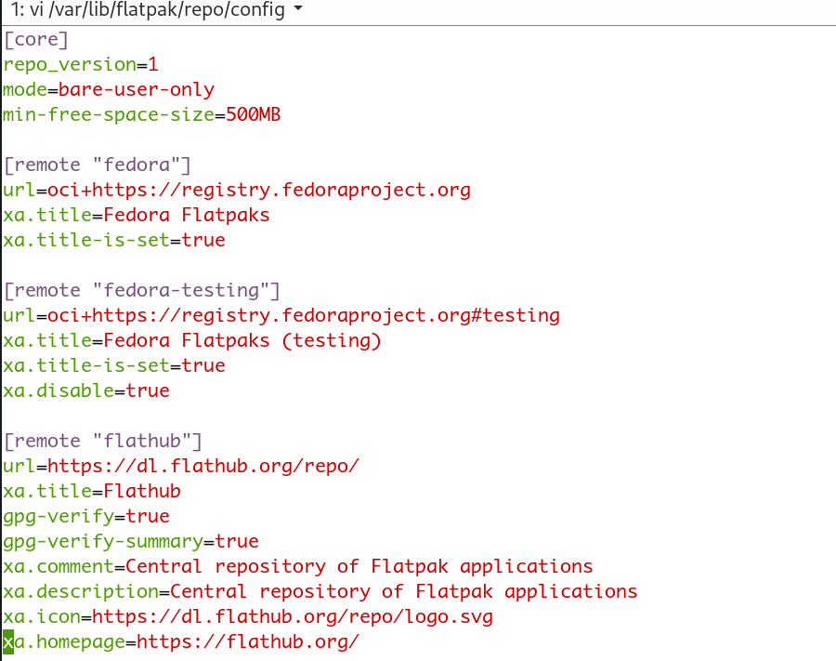Click the [remote "flathub"] section header
Viewport: 836px width, 661px height.
coord(103,442)
